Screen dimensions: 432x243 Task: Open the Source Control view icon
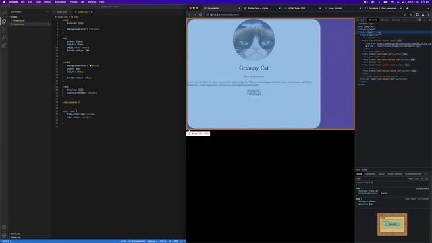tap(4, 29)
